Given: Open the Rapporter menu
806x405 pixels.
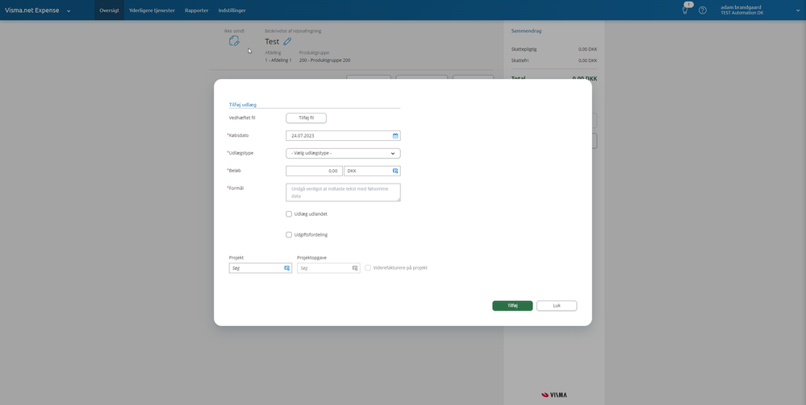Looking at the screenshot, I should pos(196,10).
